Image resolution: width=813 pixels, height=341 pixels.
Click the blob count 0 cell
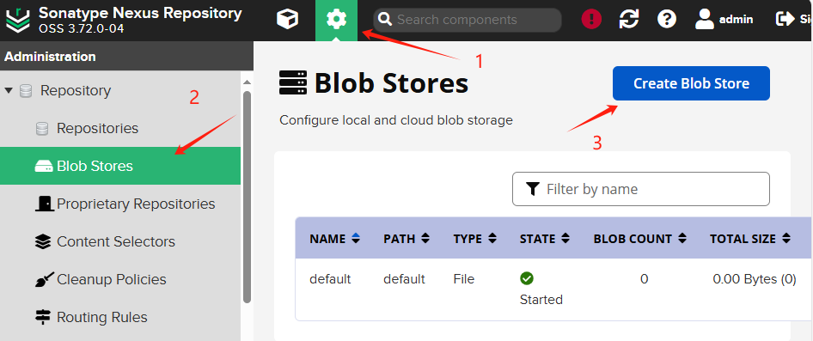click(644, 279)
